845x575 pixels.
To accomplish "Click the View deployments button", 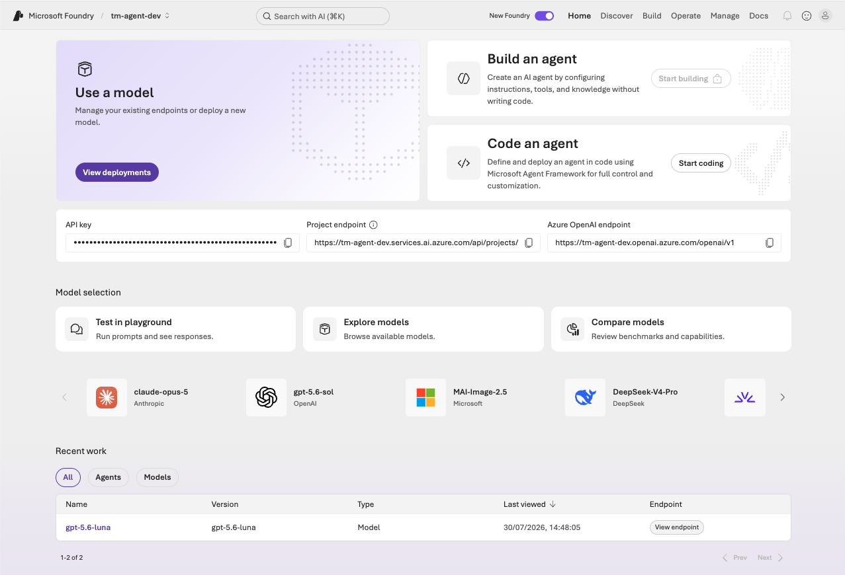I will pos(117,172).
